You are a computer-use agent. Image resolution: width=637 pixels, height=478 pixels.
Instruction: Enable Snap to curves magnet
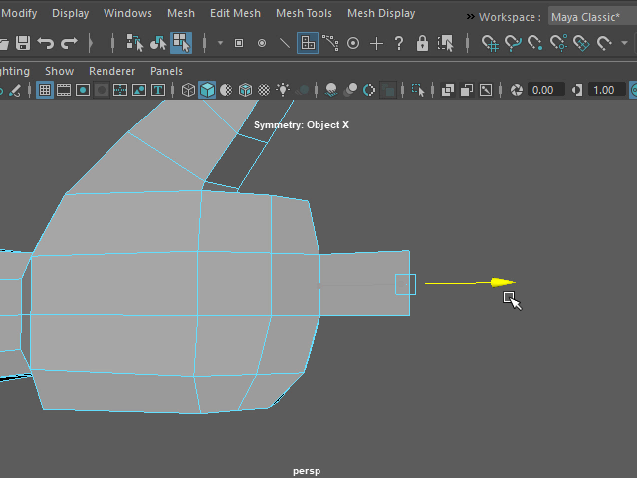[x=512, y=43]
